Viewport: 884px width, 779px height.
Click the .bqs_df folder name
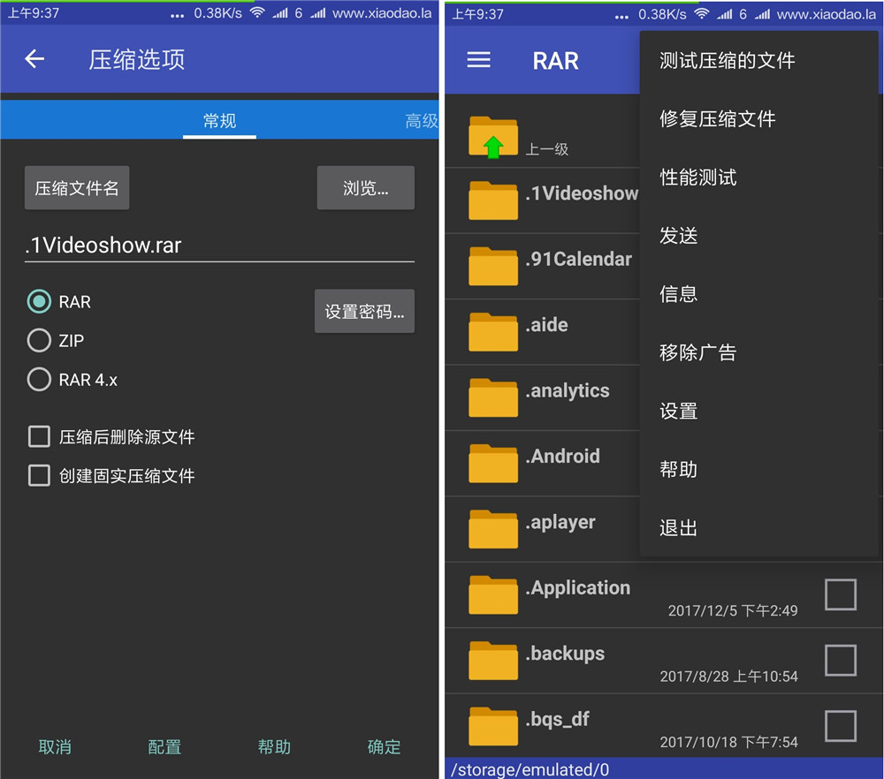tap(557, 719)
